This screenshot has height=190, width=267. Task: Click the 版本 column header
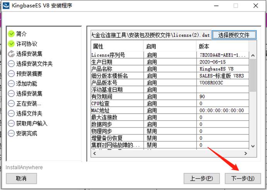click(x=223, y=46)
